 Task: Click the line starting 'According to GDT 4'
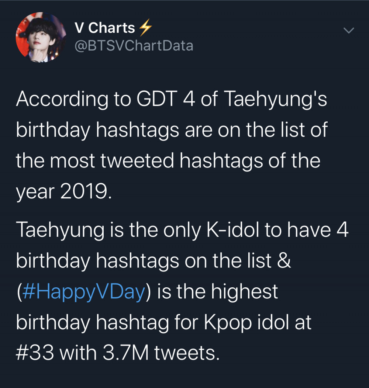[x=171, y=99]
